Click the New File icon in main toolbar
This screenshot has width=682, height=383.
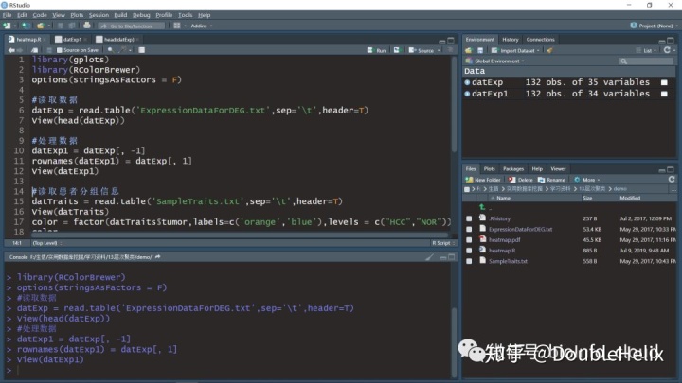7,26
